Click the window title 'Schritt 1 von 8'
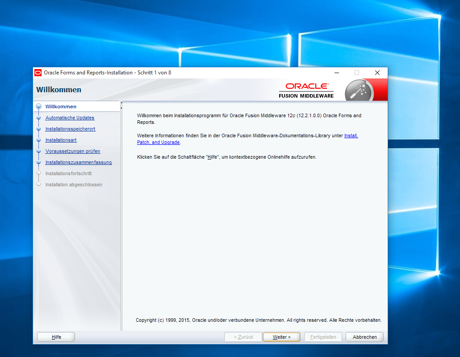This screenshot has width=460, height=357. (x=155, y=73)
